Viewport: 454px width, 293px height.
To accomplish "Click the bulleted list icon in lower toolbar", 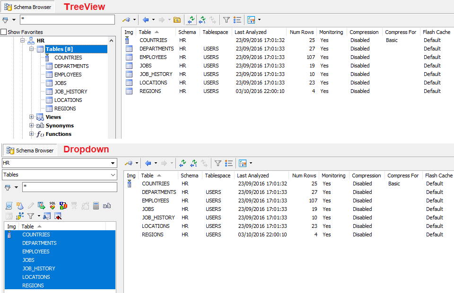I will 229,163.
